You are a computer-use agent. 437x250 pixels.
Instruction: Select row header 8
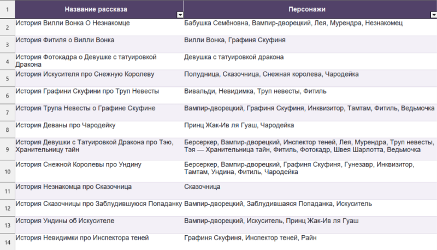tap(7, 130)
